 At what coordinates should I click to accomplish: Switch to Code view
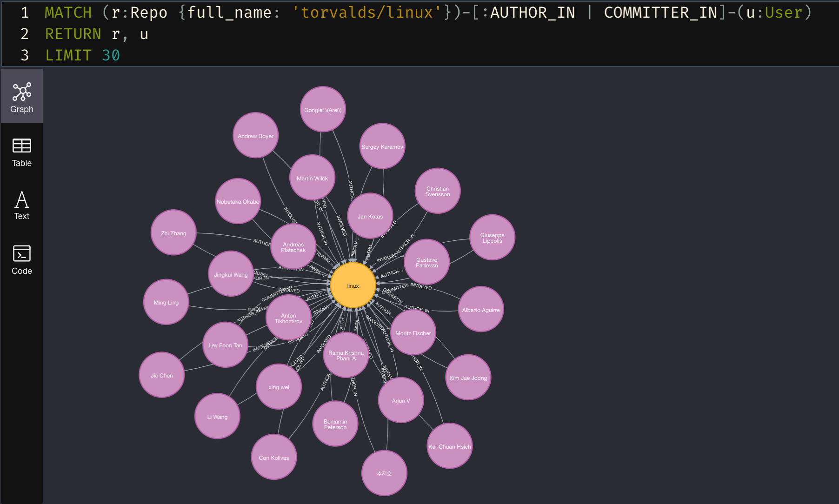point(22,260)
